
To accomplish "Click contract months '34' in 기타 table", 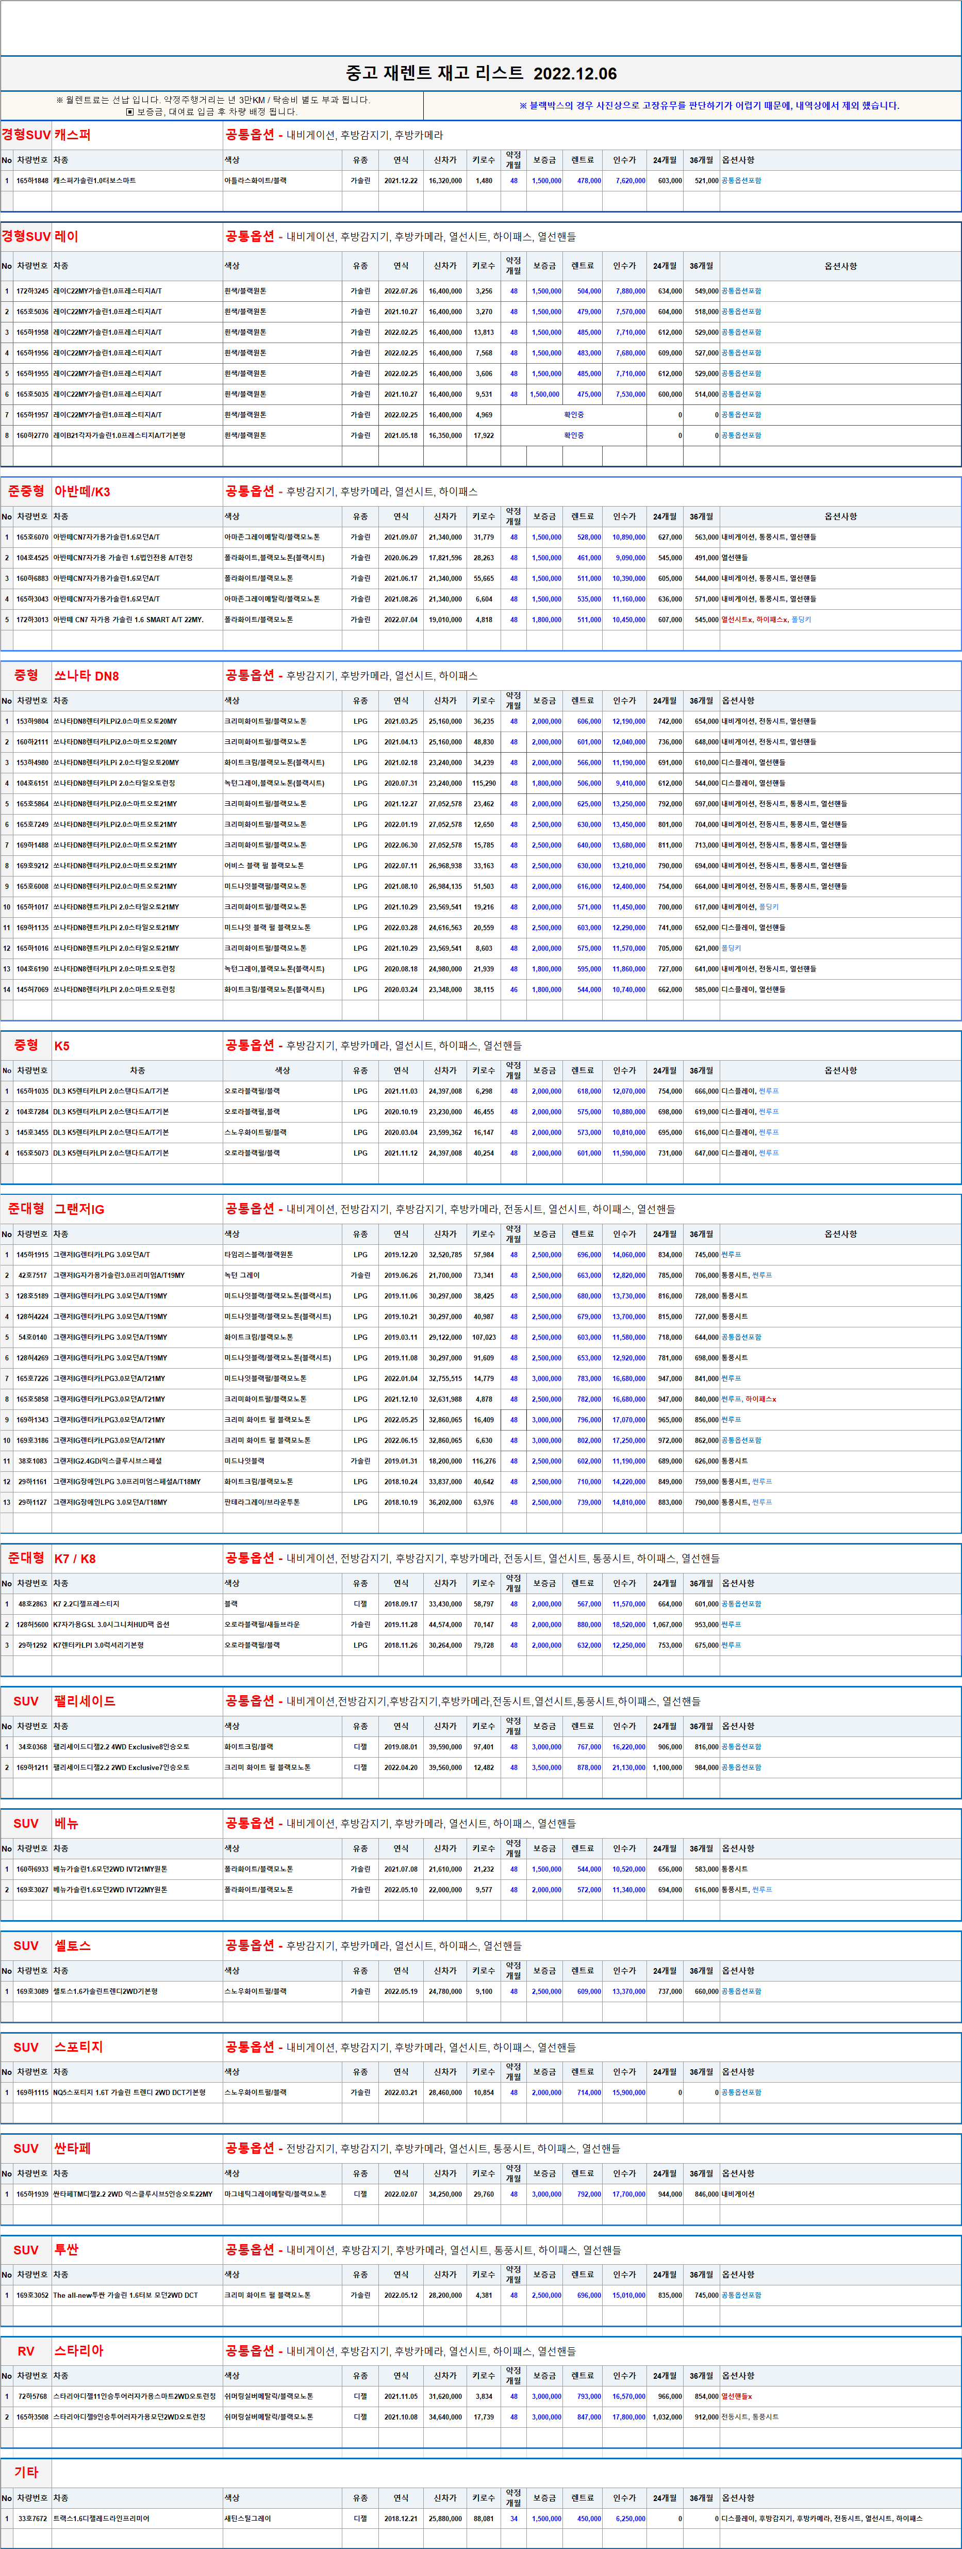I will pos(514,2519).
